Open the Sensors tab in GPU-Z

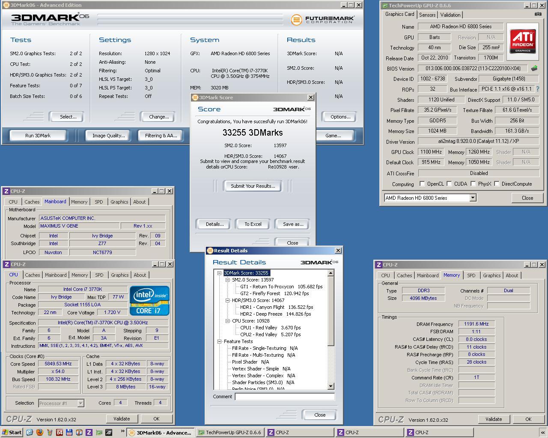(x=427, y=15)
